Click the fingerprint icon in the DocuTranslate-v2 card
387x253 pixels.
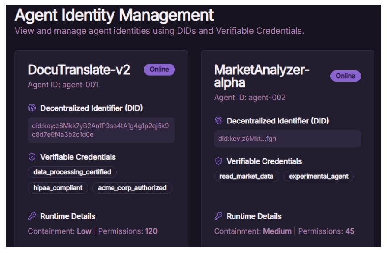32,108
